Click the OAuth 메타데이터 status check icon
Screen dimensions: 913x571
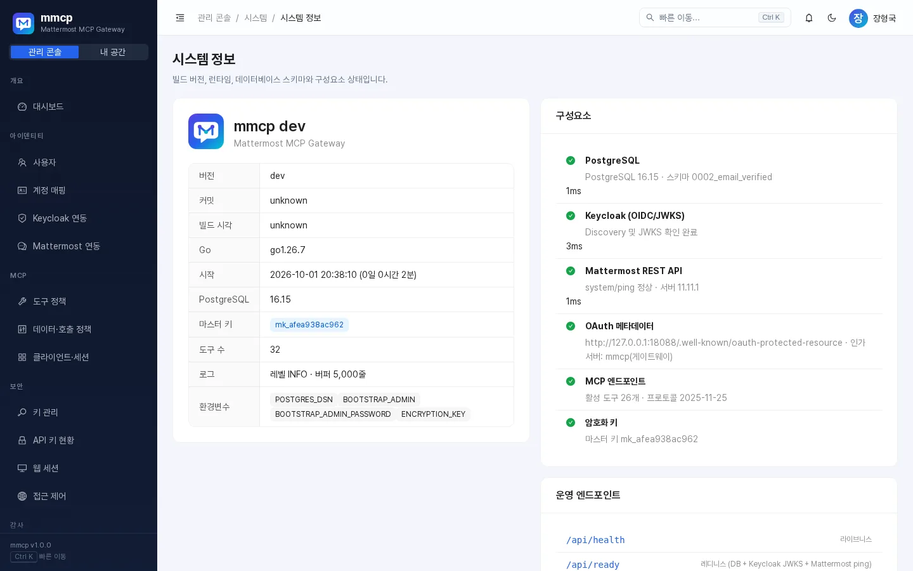[571, 326]
